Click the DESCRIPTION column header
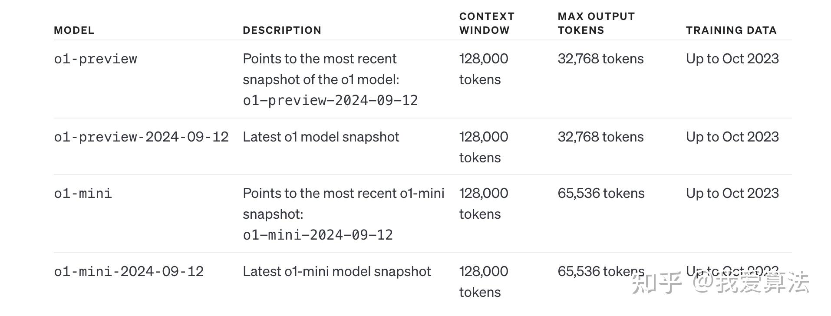The width and height of the screenshot is (831, 316). (x=282, y=30)
